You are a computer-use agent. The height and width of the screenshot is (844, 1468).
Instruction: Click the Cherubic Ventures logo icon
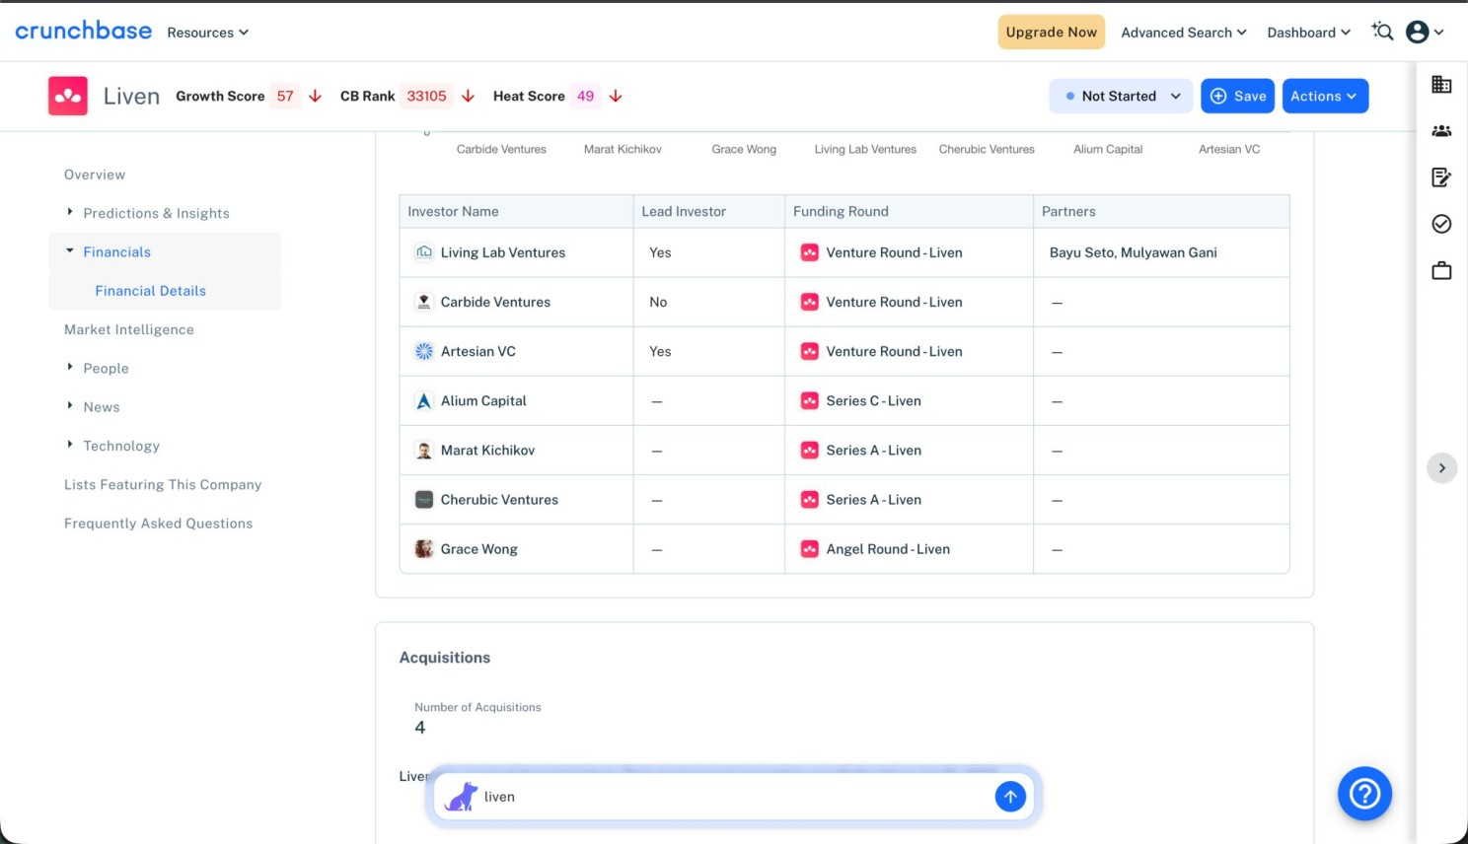424,500
